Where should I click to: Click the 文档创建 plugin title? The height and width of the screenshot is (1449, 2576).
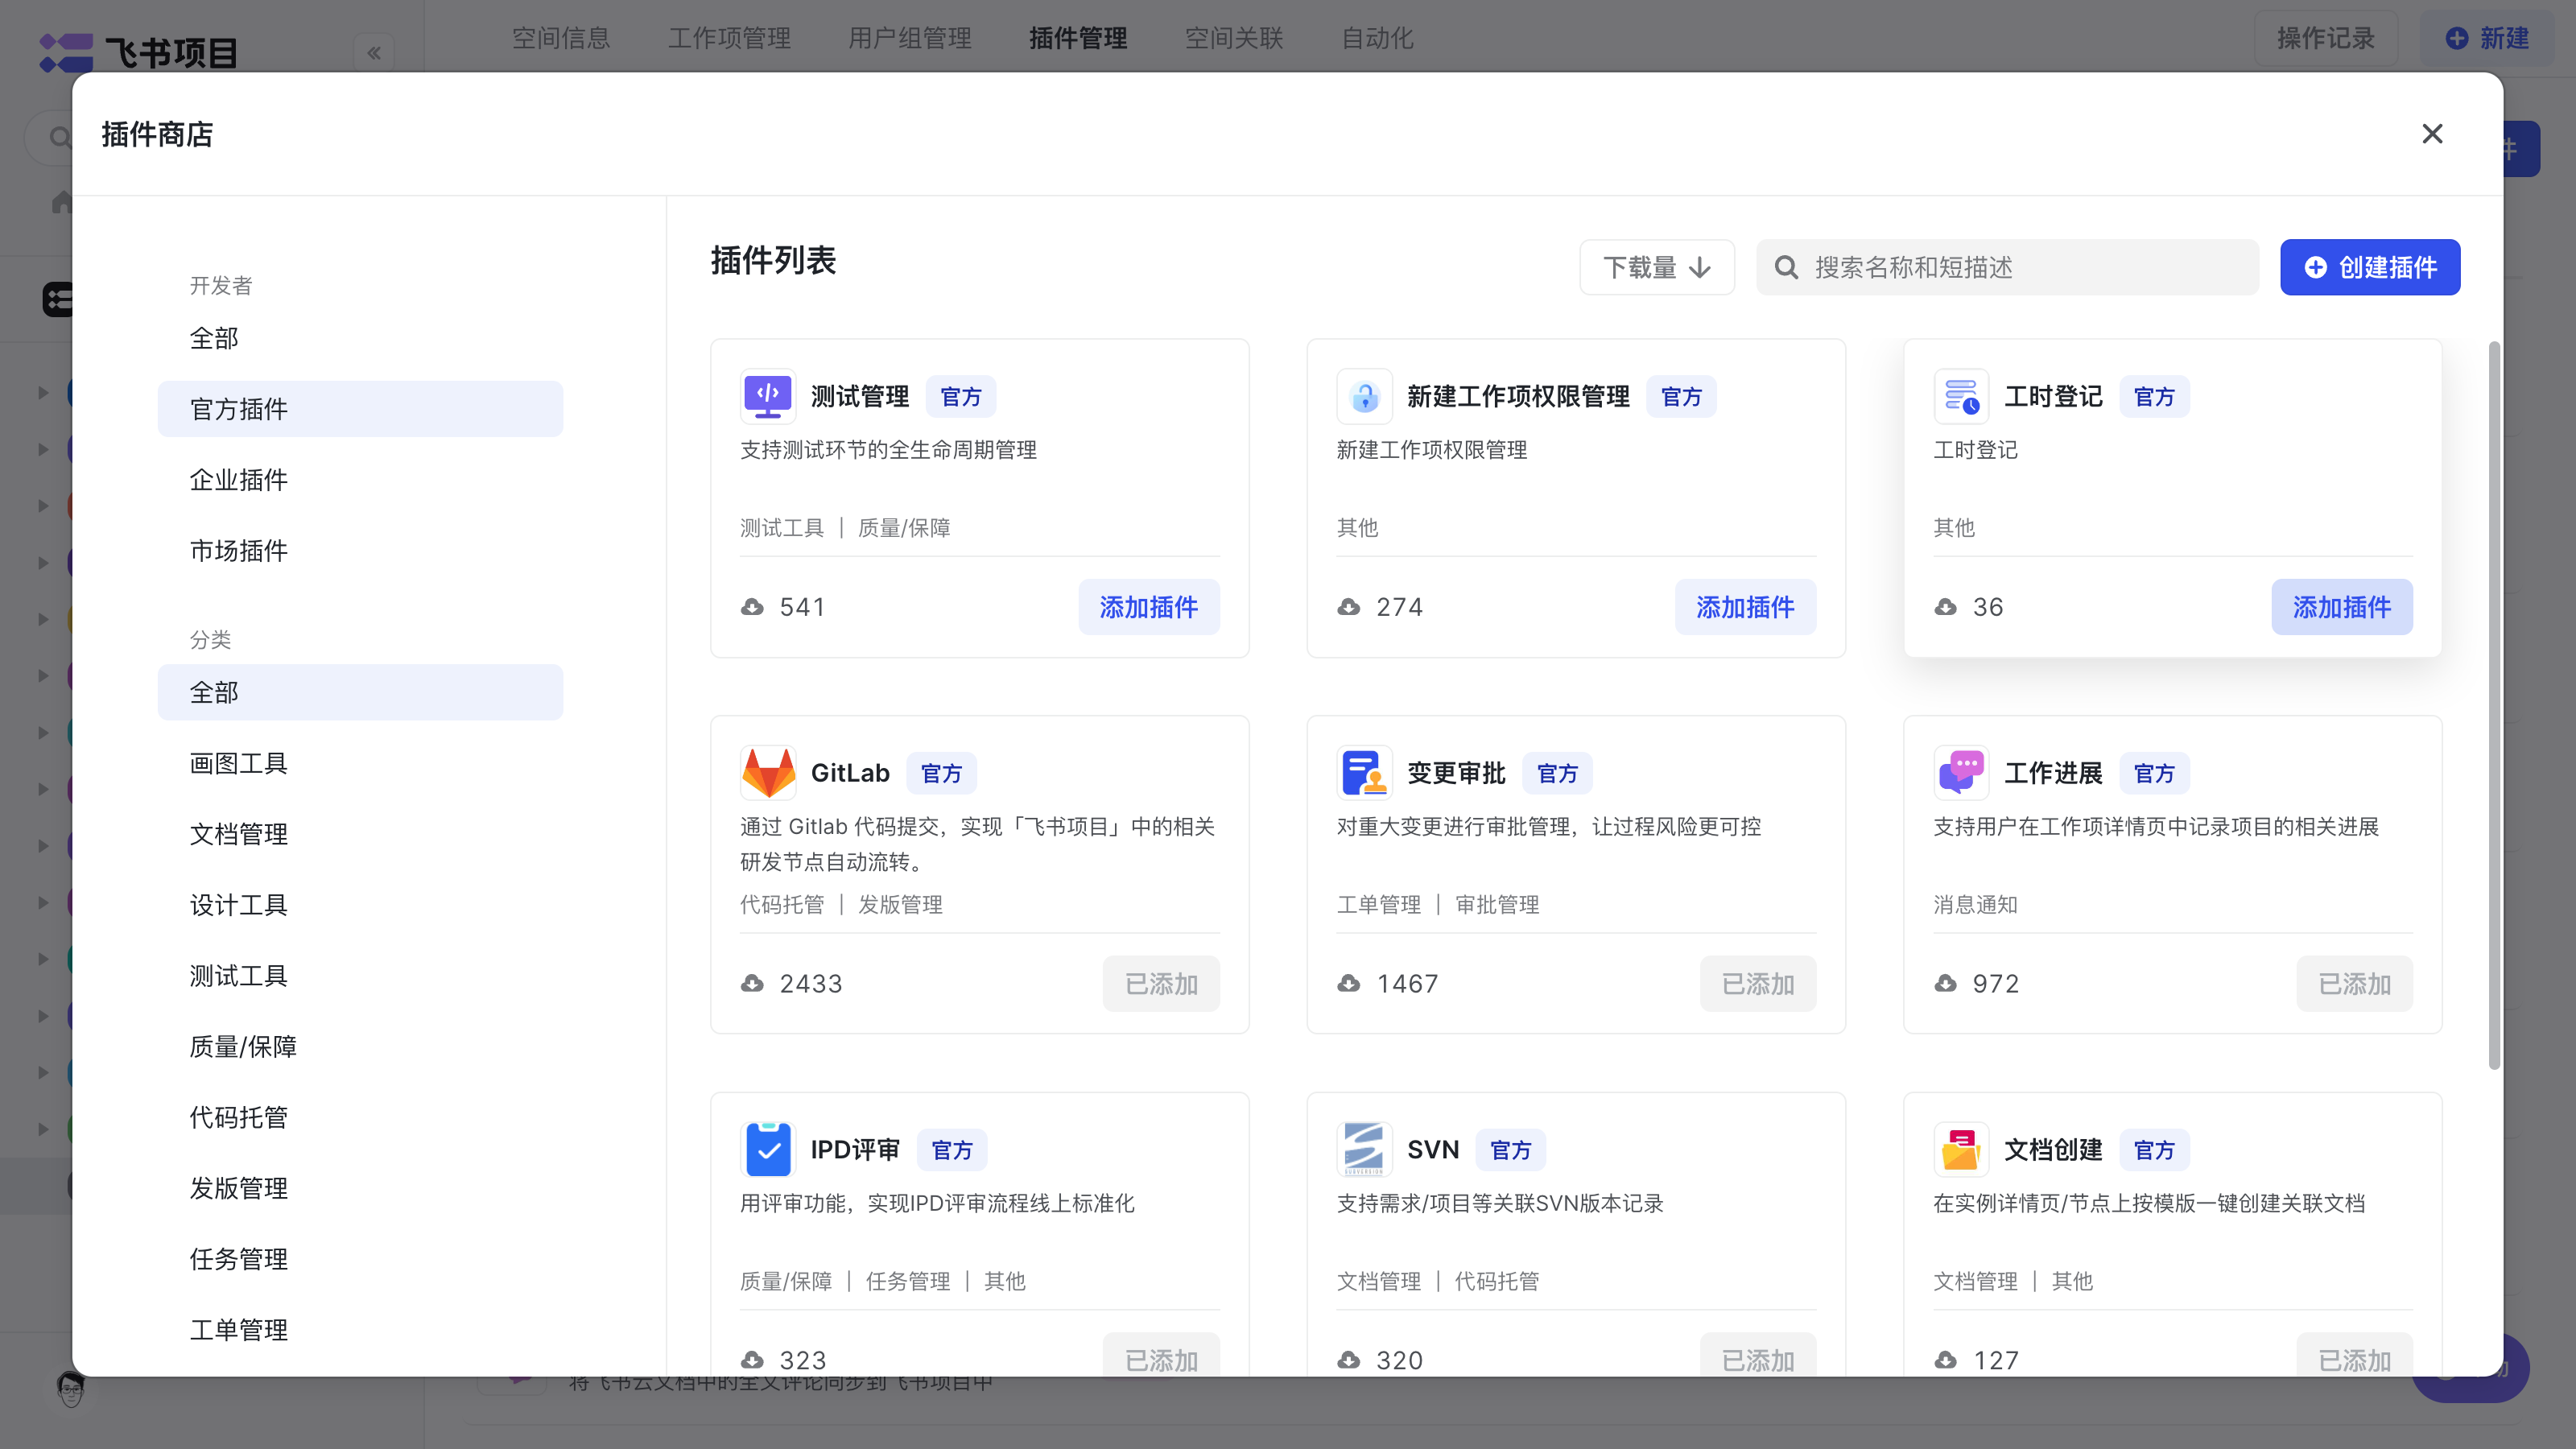coord(2053,1150)
